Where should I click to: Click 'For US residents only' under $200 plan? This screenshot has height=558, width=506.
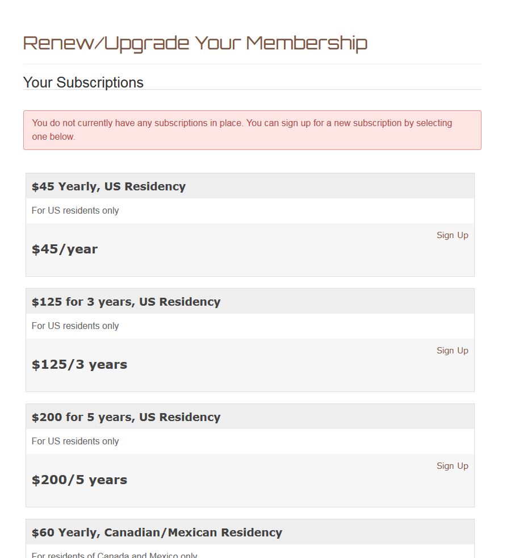tap(75, 442)
